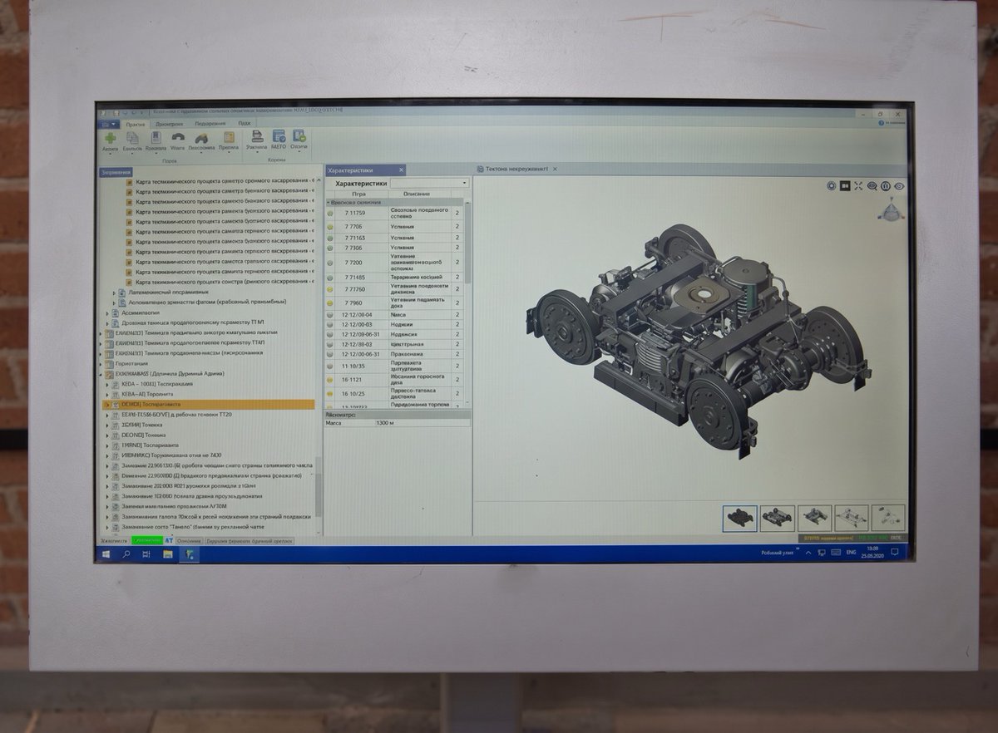Close the characteristics panel tab
This screenshot has height=733, width=998.
tap(401, 170)
